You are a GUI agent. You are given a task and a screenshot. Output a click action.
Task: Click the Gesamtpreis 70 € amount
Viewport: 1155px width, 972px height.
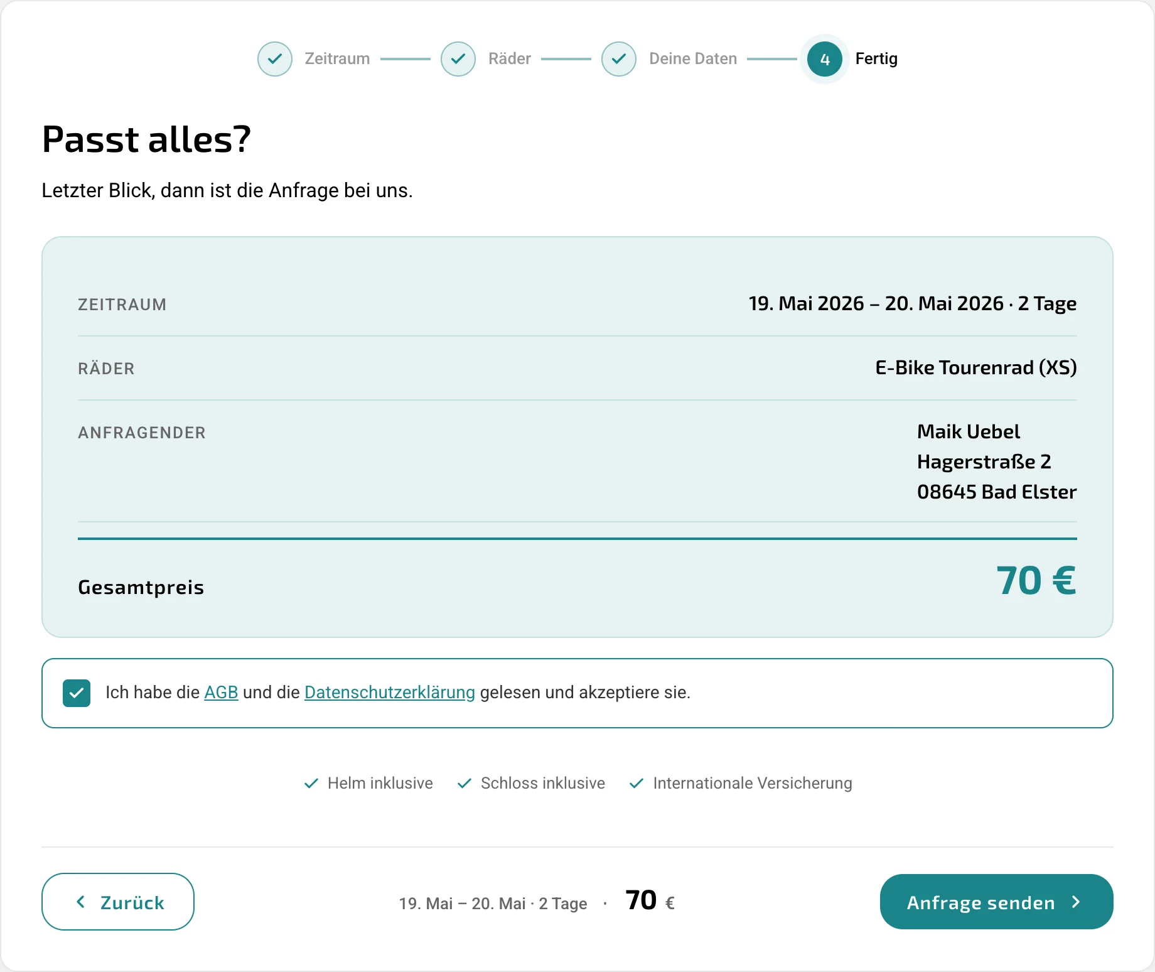(1036, 580)
